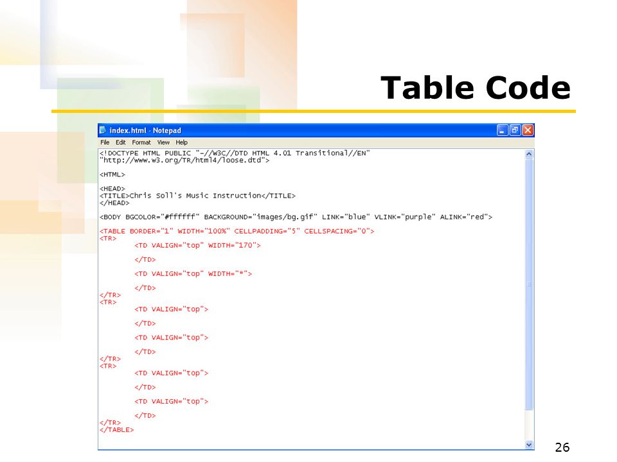The image size is (617, 462).
Task: Click the Notepad document icon in title bar
Action: click(103, 130)
